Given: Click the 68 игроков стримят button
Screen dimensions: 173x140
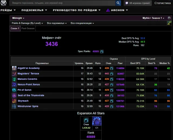Looking at the screenshot, I should pyautogui.click(x=138, y=3).
